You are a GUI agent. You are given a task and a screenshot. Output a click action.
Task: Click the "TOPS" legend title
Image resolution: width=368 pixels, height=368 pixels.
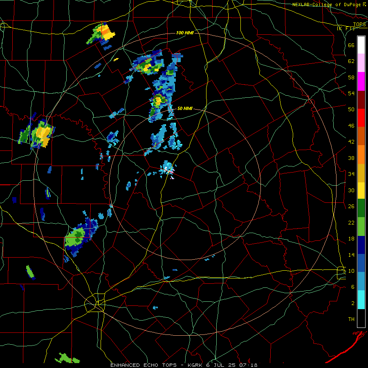coord(359,24)
